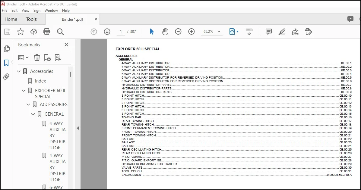The width and height of the screenshot is (361, 190).
Task: Click VALVE PARTS contents entry
Action: pos(132,167)
